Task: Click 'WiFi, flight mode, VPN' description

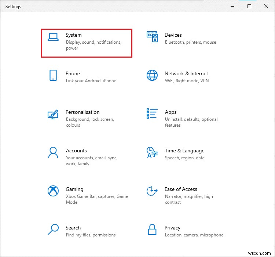Action: (x=187, y=81)
